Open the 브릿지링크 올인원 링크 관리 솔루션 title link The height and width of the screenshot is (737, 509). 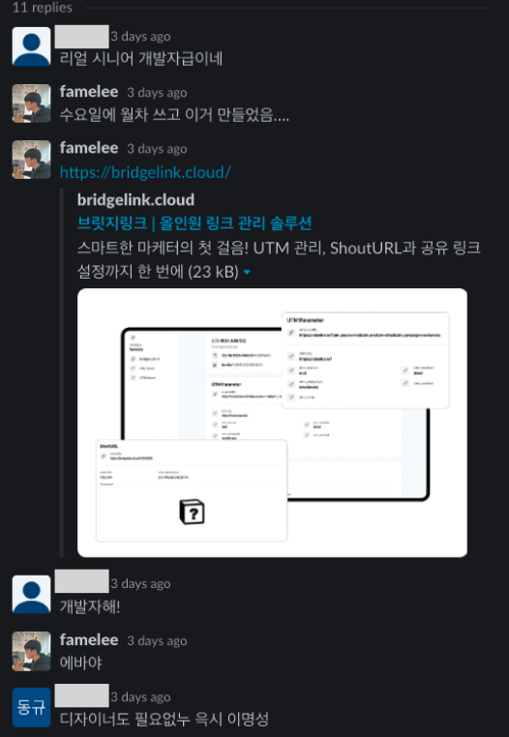point(195,222)
